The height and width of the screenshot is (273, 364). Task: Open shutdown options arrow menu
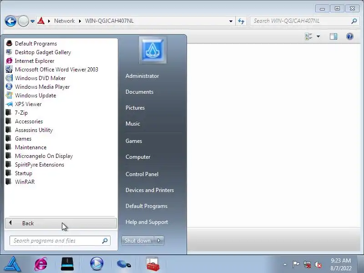(x=159, y=241)
